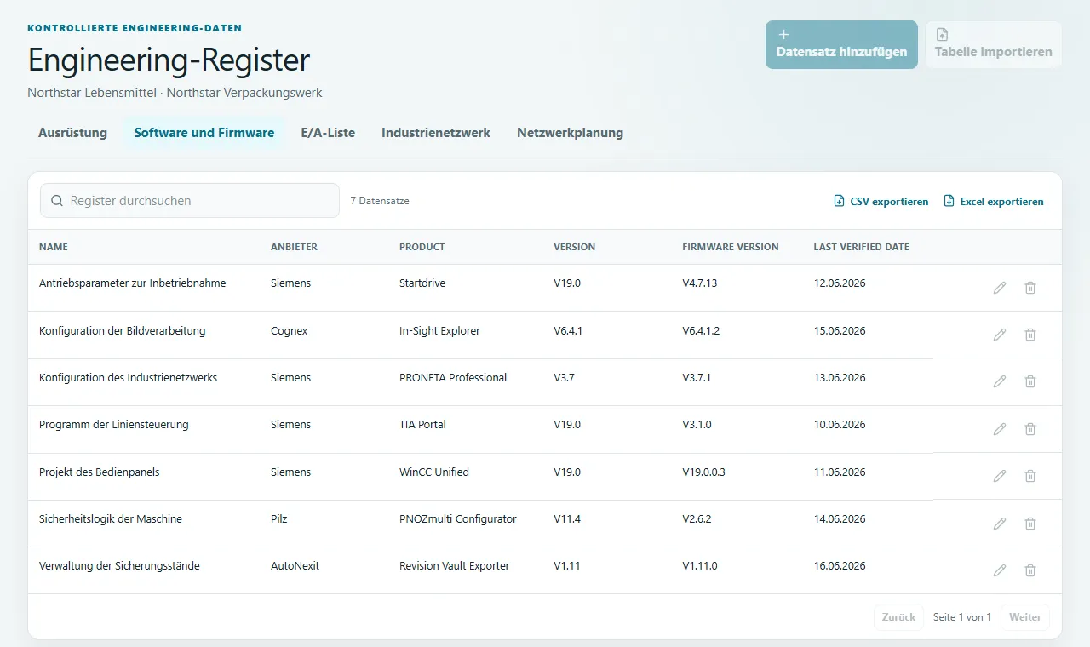This screenshot has width=1090, height=647.
Task: Click Datensatz hinzufügen button
Action: (x=841, y=44)
